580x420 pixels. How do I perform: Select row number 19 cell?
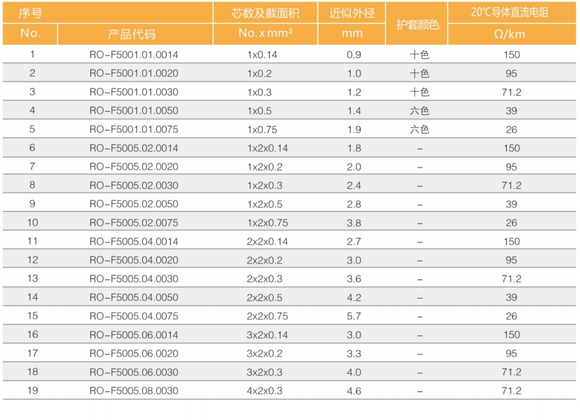pyautogui.click(x=32, y=391)
